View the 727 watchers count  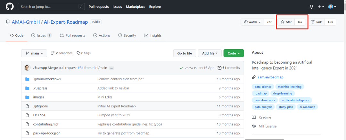click(269, 22)
